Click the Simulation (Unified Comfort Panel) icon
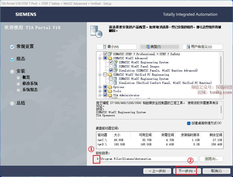 (x=115, y=83)
